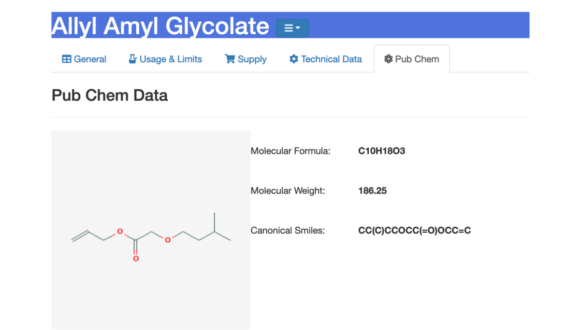Screen dimensions: 580x330
Task: Click the molecular weight 186.25 value
Action: tap(372, 191)
